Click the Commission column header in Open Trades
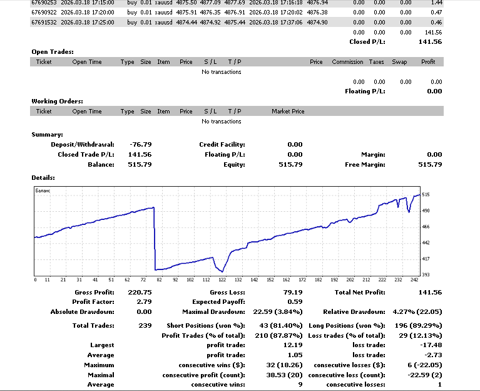The height and width of the screenshot is (391, 480). pyautogui.click(x=347, y=62)
